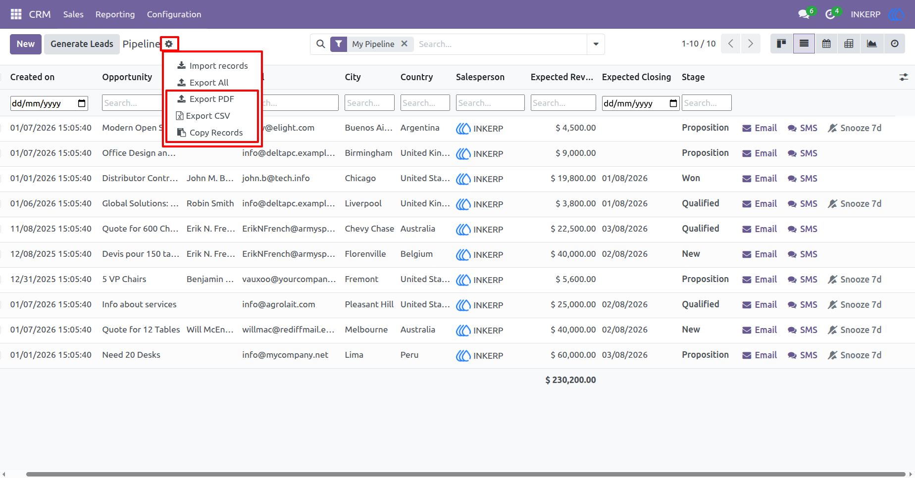Open the Sales menu
The width and height of the screenshot is (915, 478).
tap(73, 14)
